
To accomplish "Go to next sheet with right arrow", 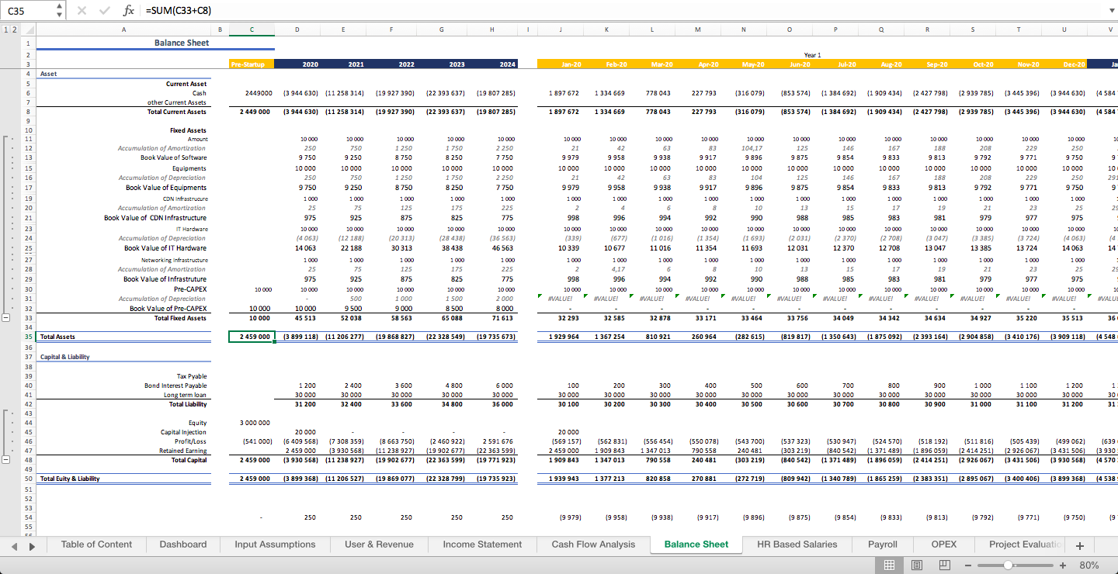I will [x=32, y=546].
